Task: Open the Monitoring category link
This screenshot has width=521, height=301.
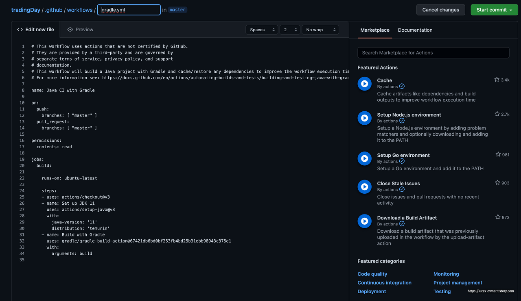Action: pos(446,274)
